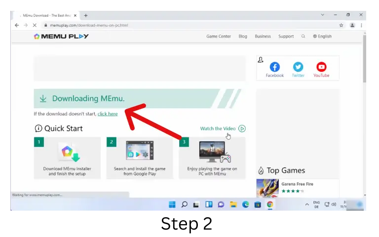Image resolution: width=379 pixels, height=237 pixels.
Task: Click the Search and install game step card
Action: click(140, 158)
